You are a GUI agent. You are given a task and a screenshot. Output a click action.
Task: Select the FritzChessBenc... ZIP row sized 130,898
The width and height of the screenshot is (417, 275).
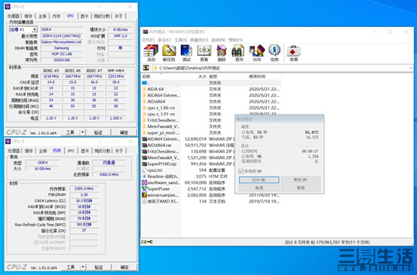[189, 151]
